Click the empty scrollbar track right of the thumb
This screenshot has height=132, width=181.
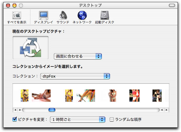105,110
